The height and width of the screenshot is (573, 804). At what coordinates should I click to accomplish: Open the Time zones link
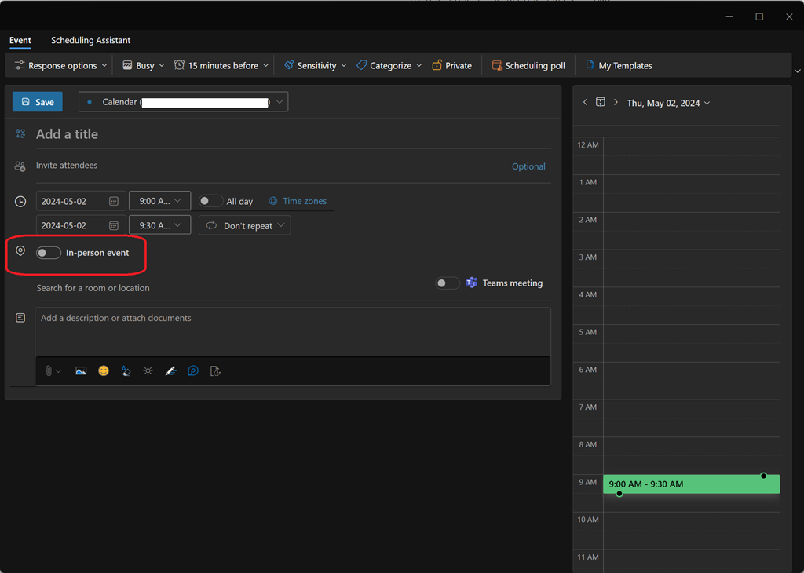304,202
